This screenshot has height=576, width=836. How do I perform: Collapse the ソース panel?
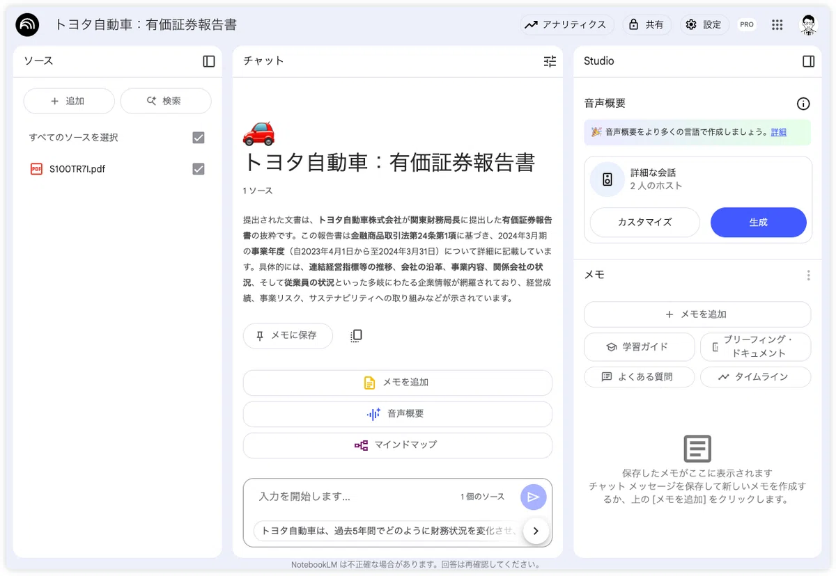pyautogui.click(x=209, y=61)
